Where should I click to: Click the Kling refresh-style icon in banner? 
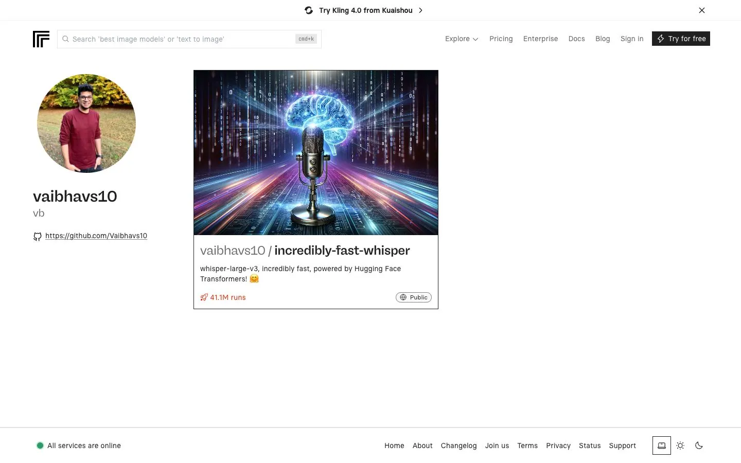(x=309, y=10)
